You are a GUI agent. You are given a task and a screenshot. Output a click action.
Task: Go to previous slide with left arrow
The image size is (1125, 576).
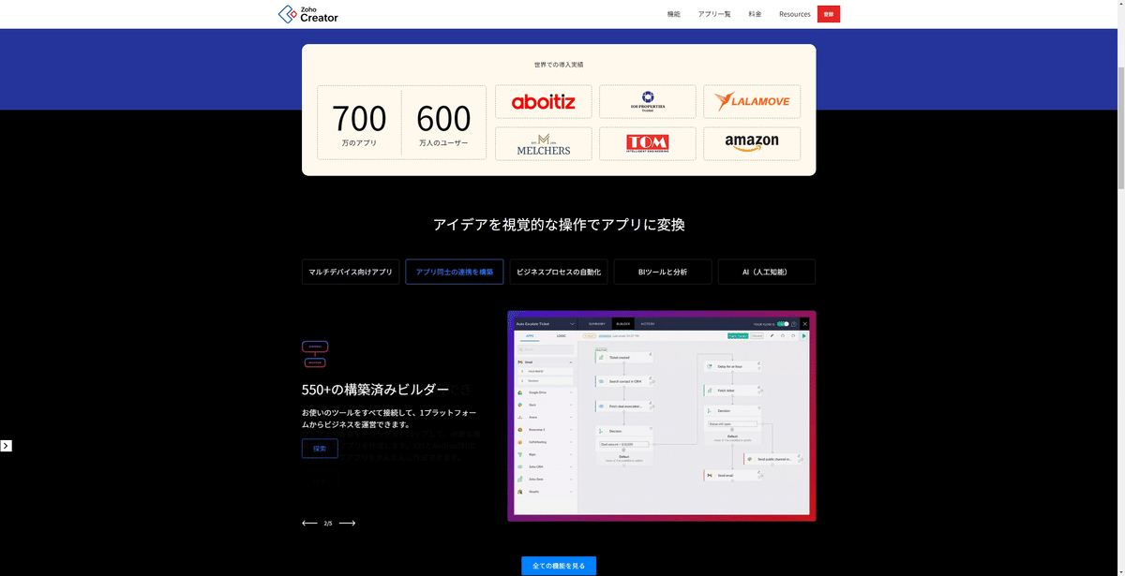click(x=309, y=524)
